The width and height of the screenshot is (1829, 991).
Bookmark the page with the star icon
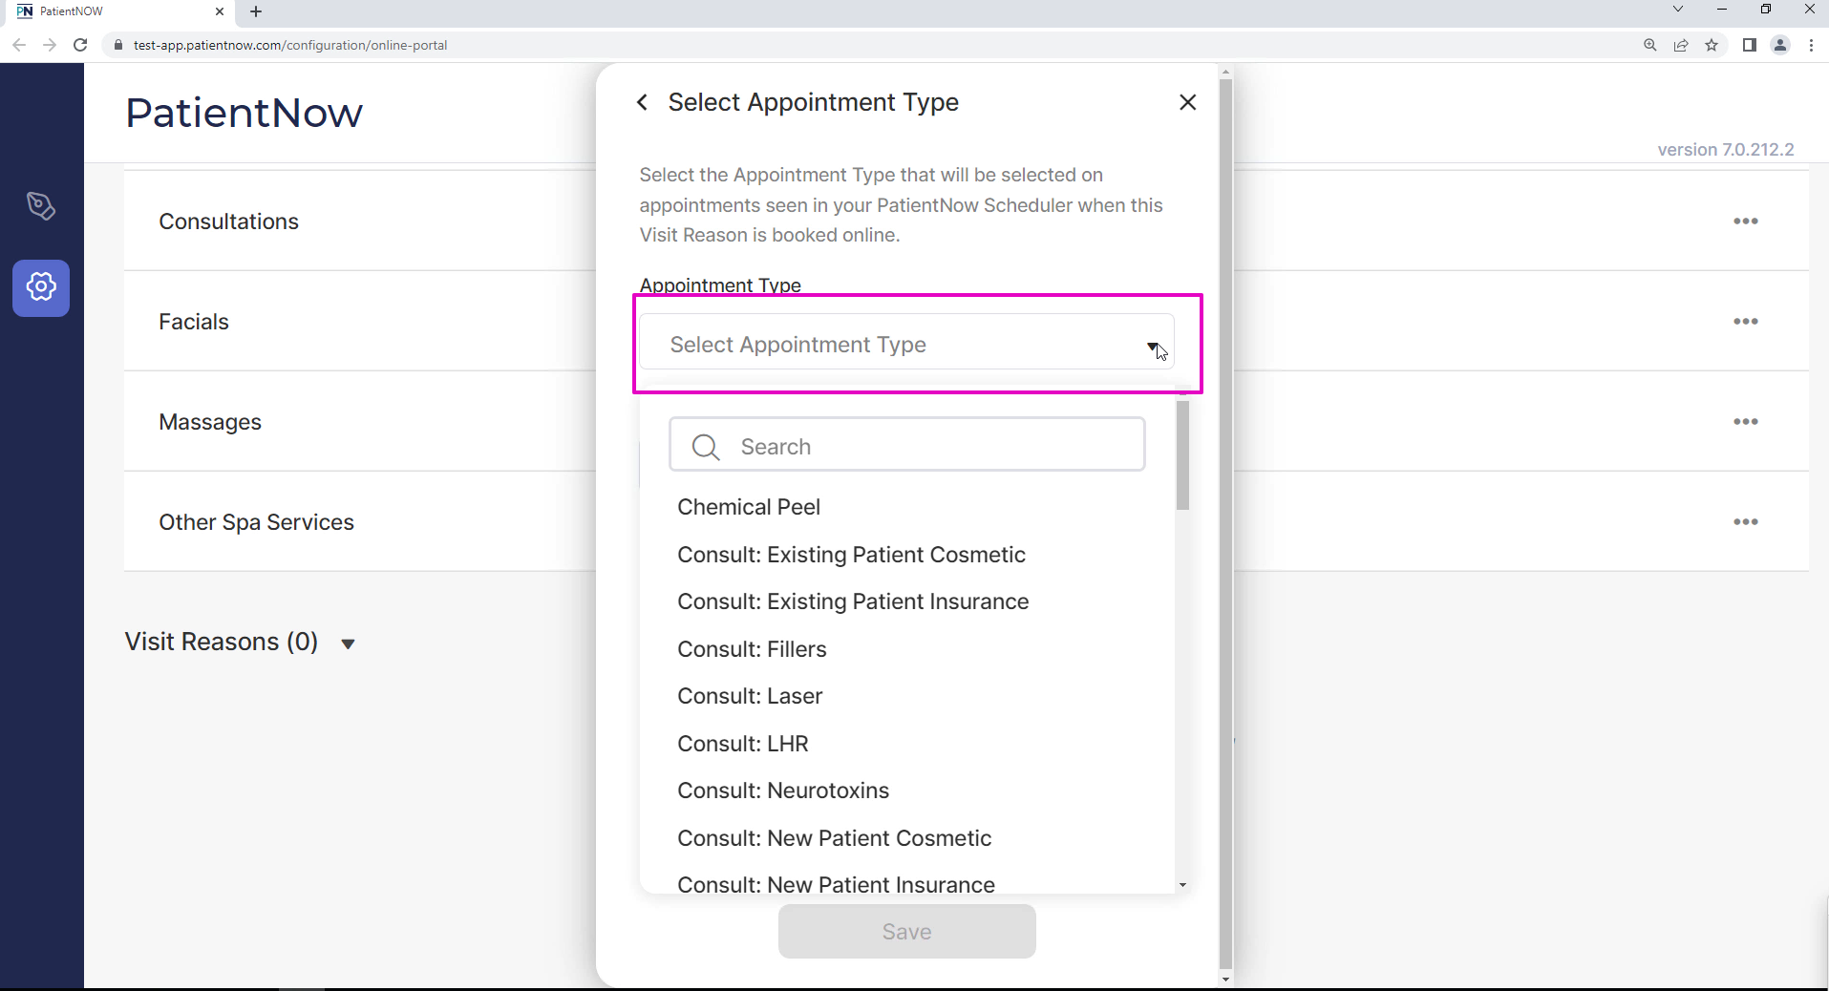1712,45
